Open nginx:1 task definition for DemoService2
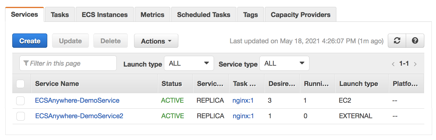This screenshot has width=436, height=140. (x=243, y=116)
